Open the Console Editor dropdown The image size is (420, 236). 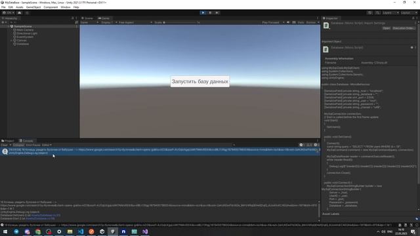[x=47, y=145]
